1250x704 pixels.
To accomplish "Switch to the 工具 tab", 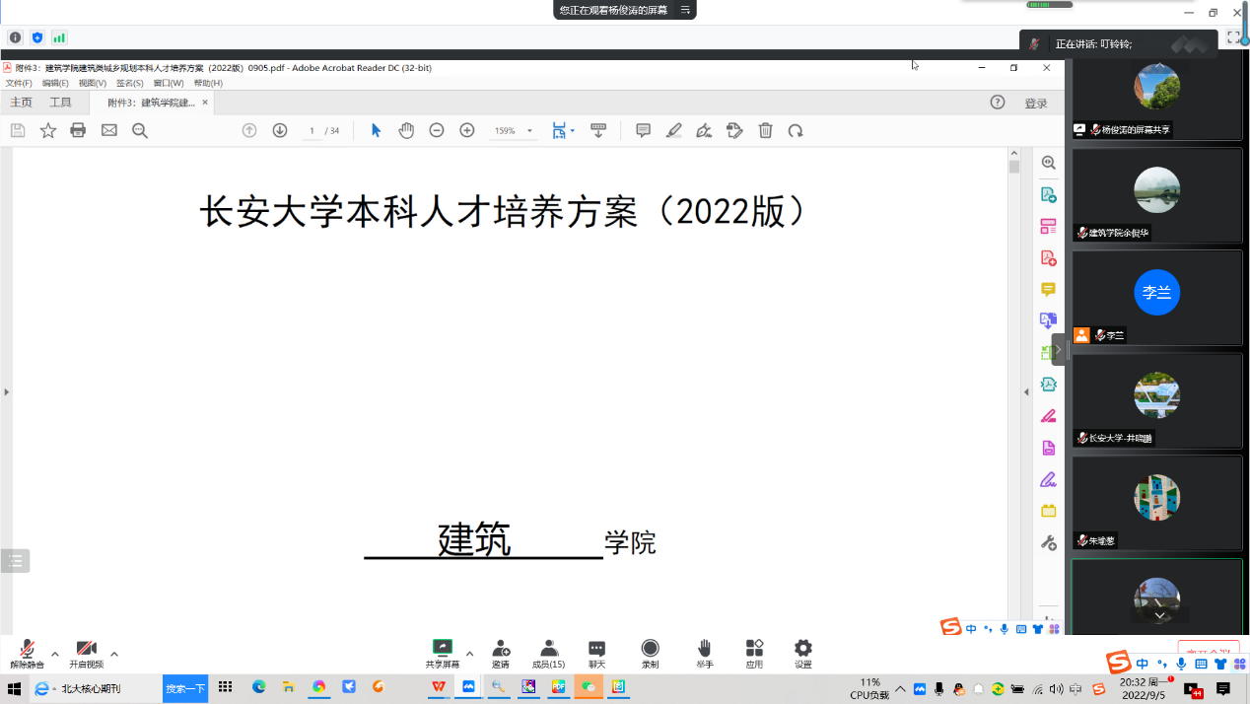I will pos(61,103).
